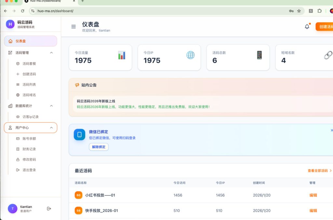The height and width of the screenshot is (220, 333).
Task: Click the browser address bar
Action: tap(163, 11)
